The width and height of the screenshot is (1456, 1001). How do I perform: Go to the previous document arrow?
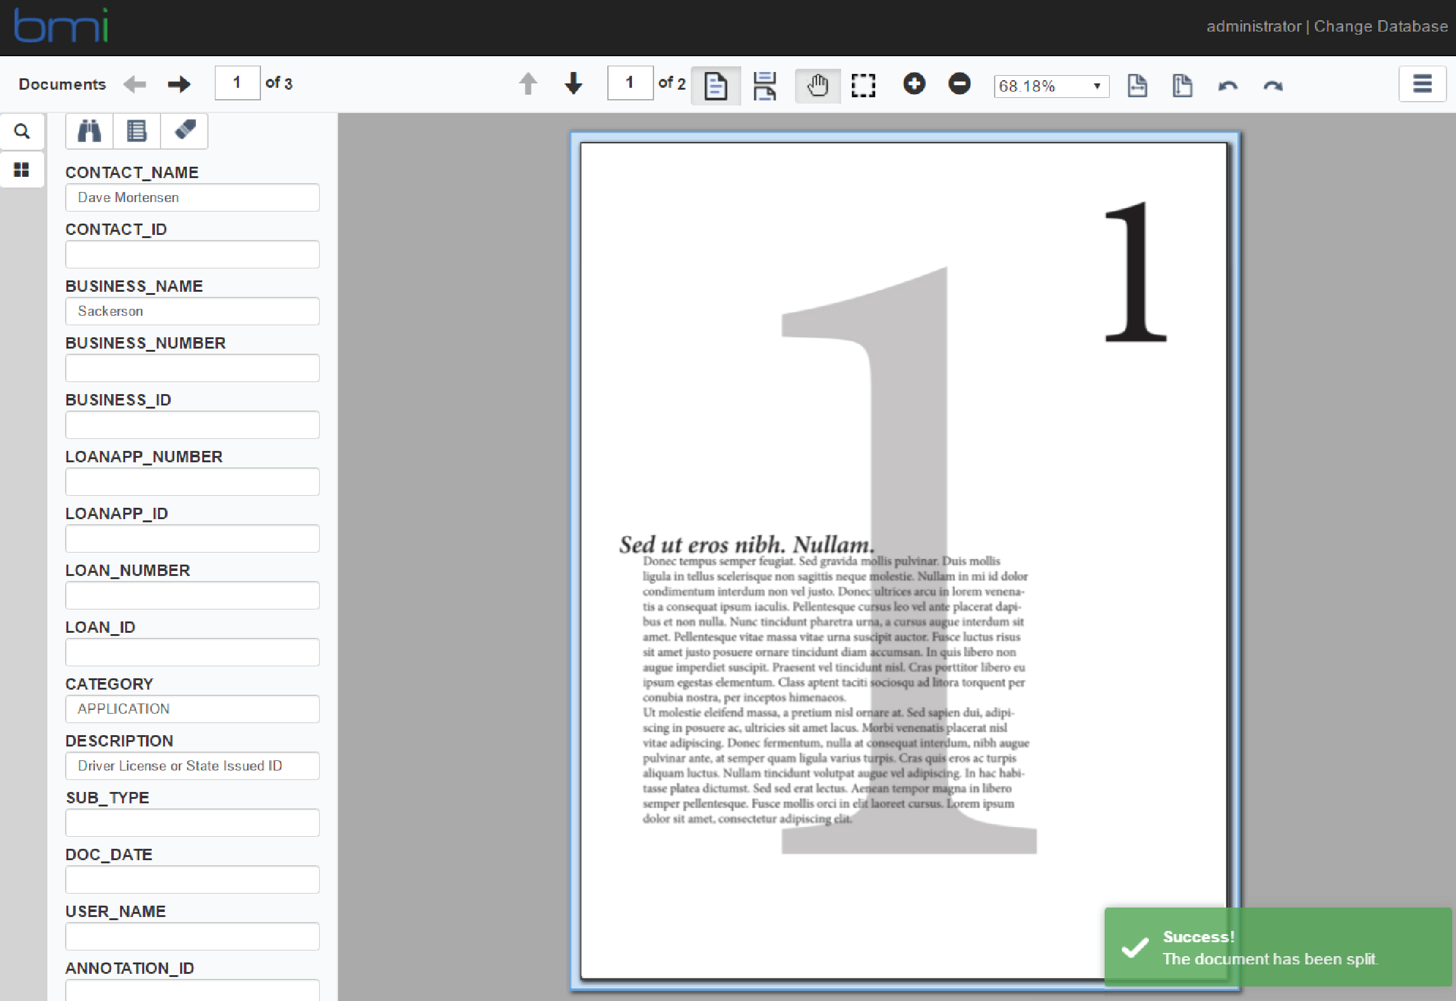135,84
